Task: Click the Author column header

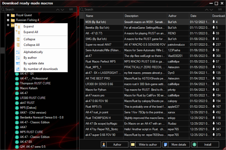Action: coord(178,16)
